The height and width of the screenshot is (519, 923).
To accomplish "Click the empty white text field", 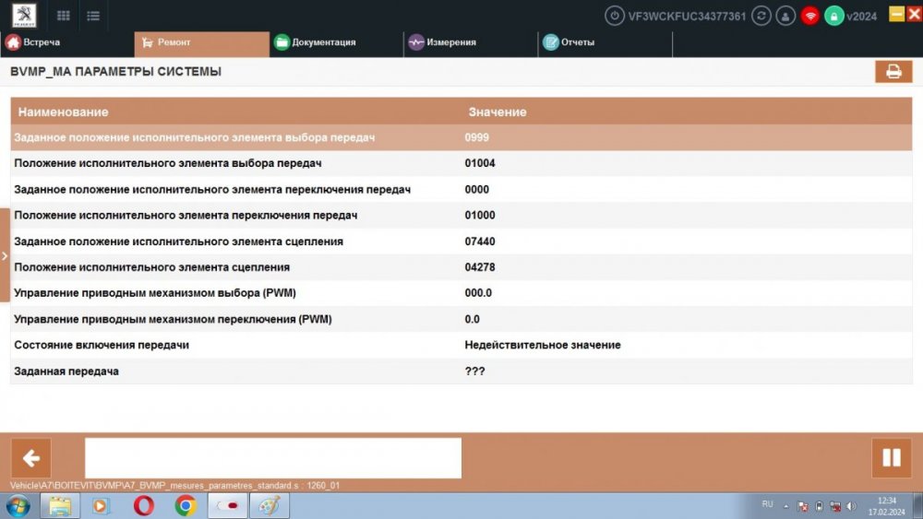I will [273, 458].
